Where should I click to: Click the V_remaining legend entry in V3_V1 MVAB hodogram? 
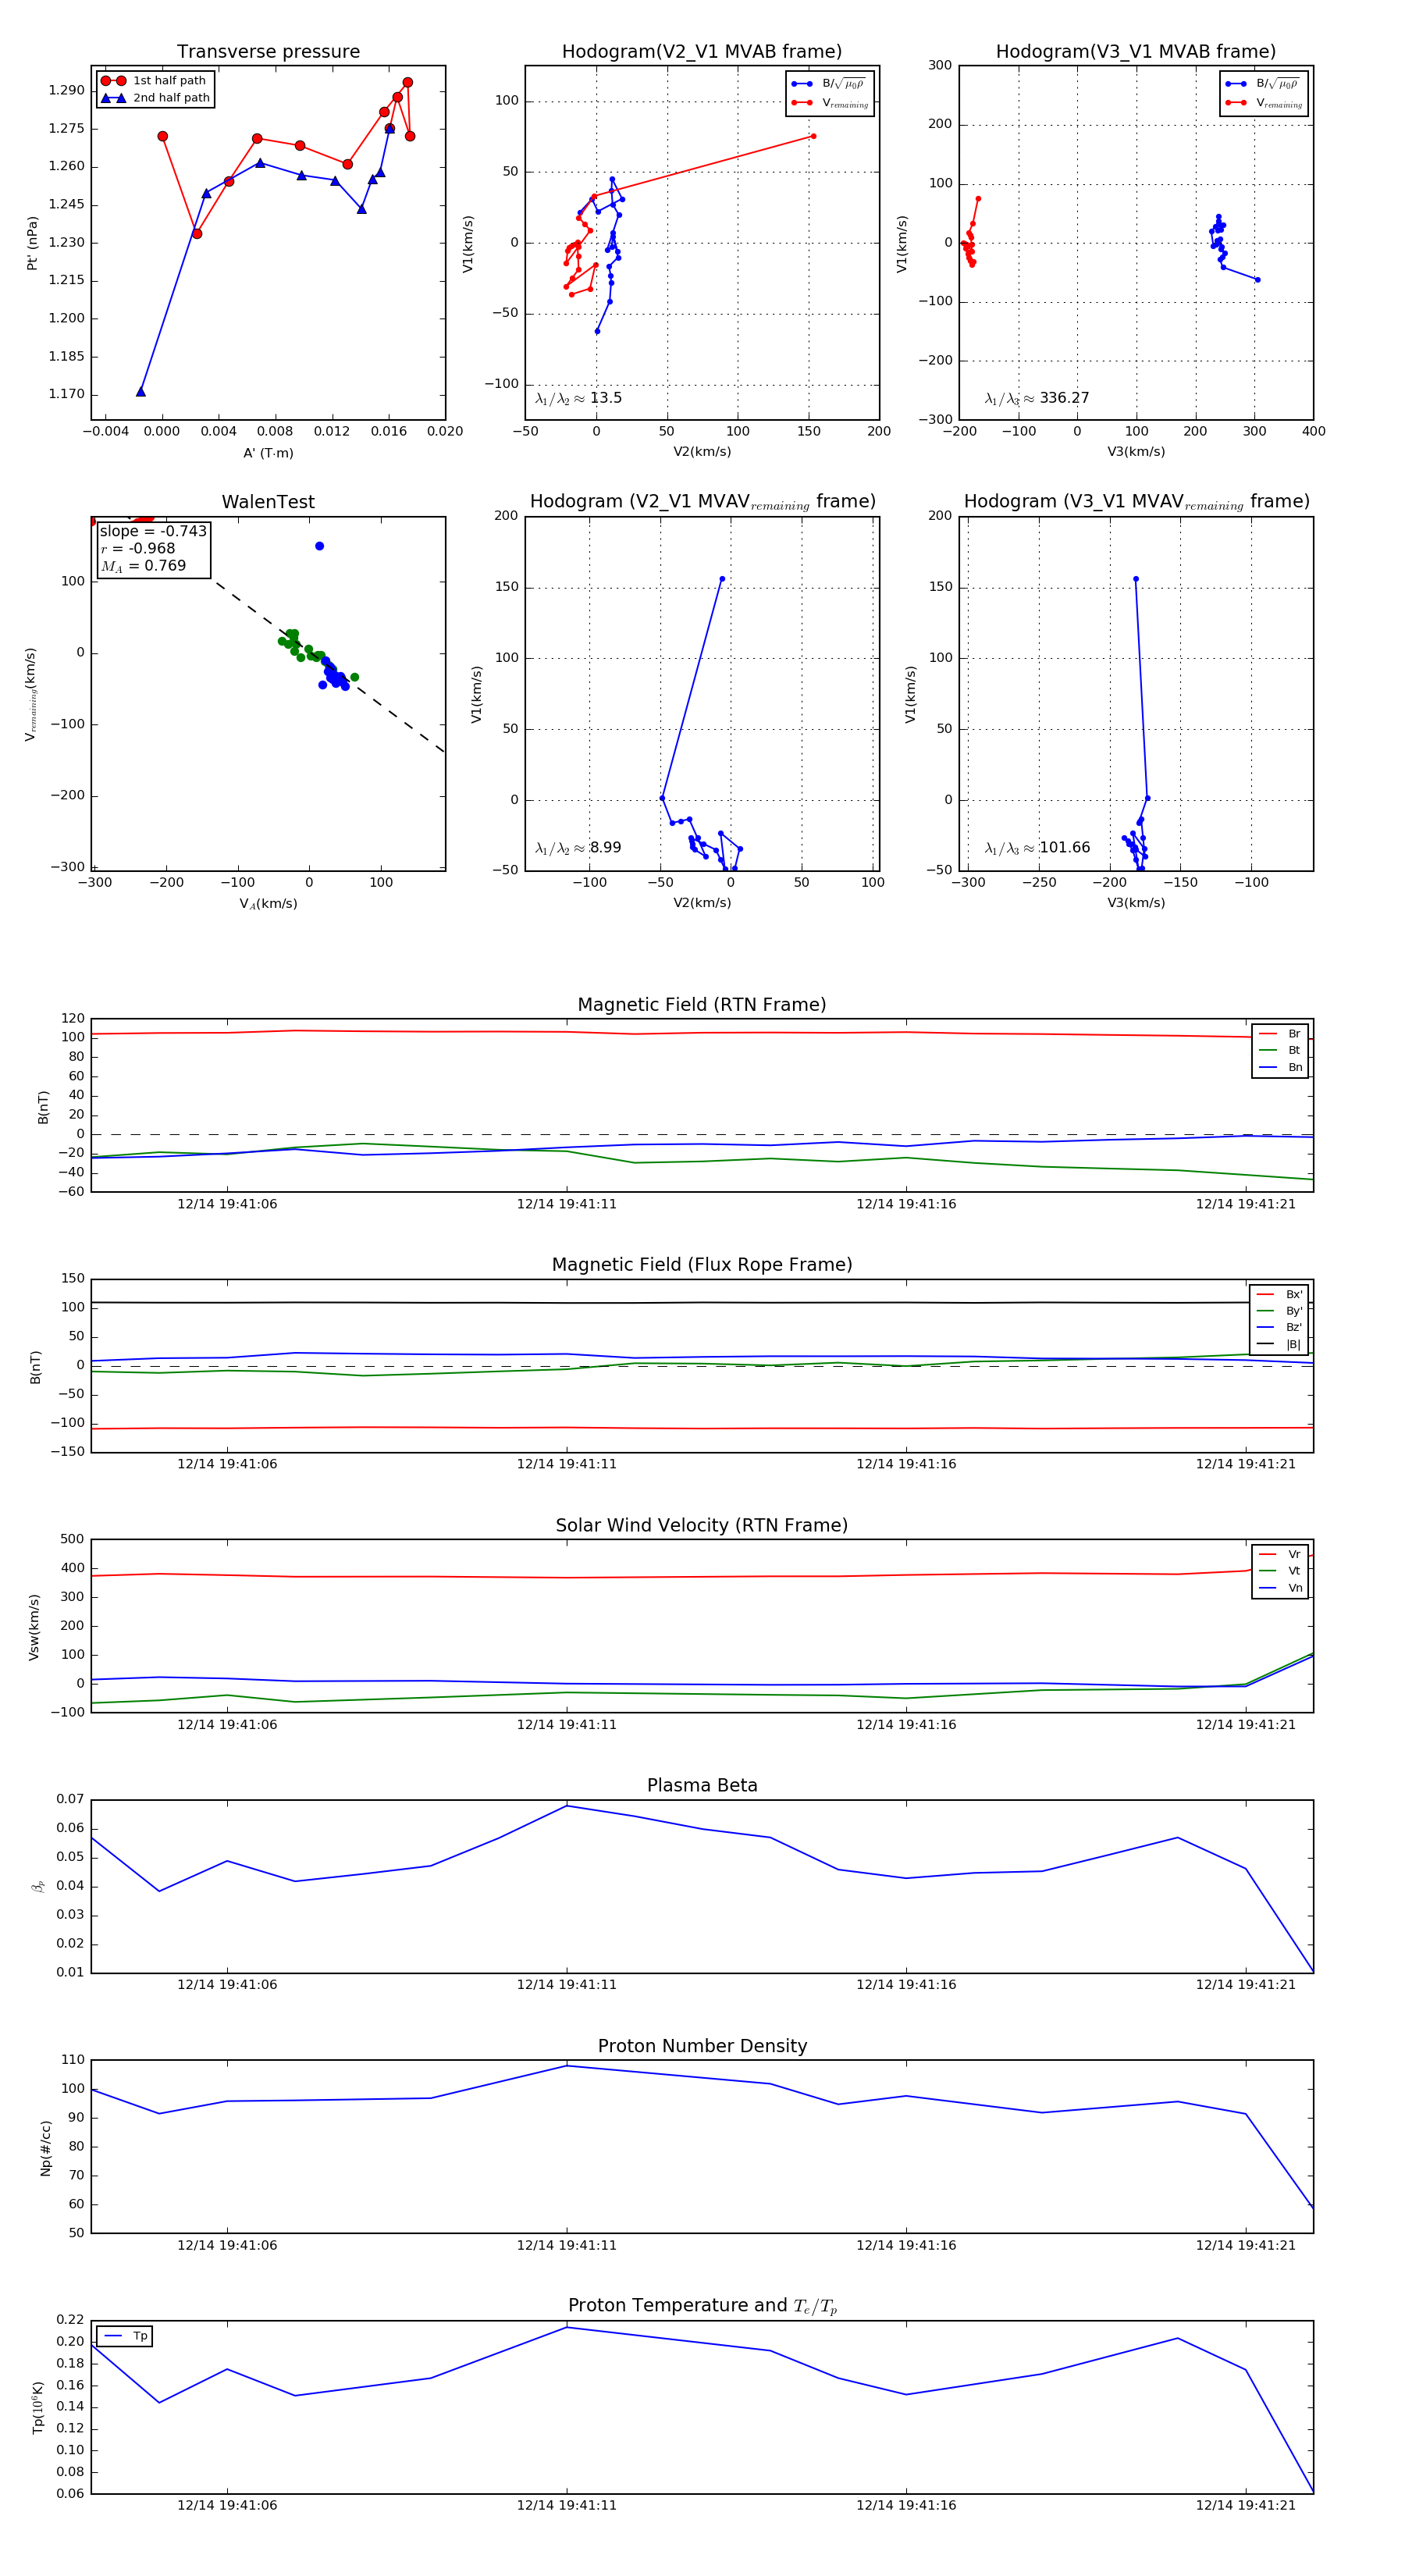(1263, 102)
